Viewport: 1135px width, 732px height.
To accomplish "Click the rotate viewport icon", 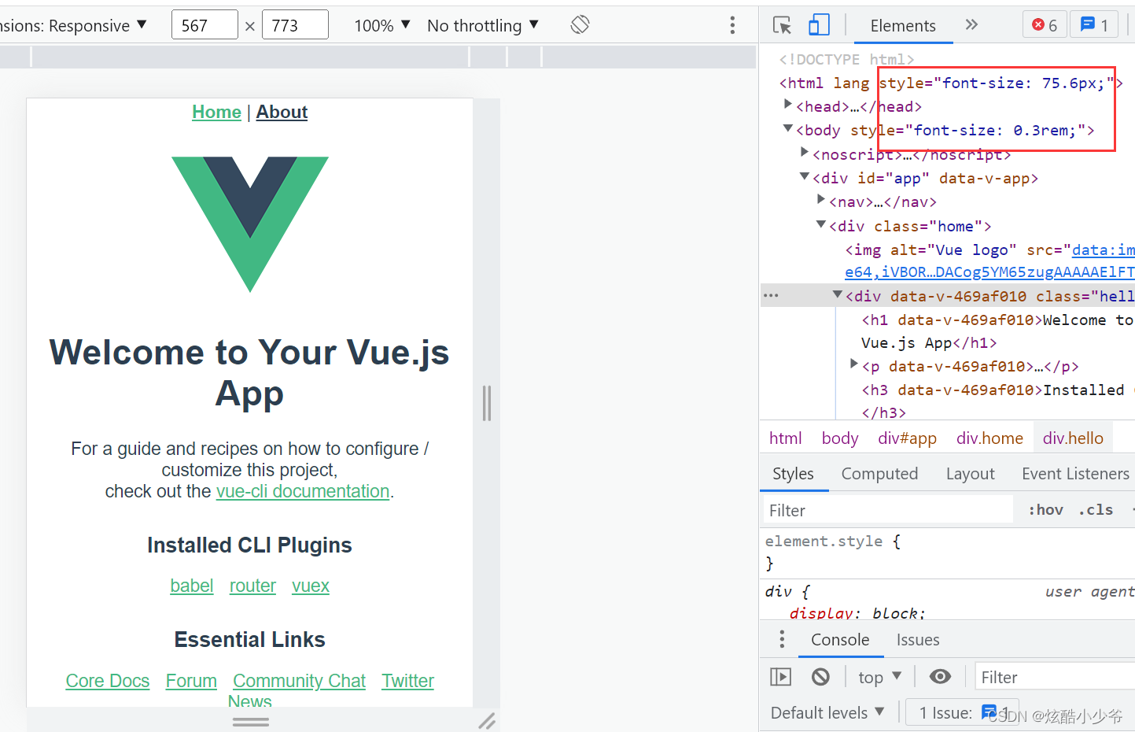I will point(580,25).
